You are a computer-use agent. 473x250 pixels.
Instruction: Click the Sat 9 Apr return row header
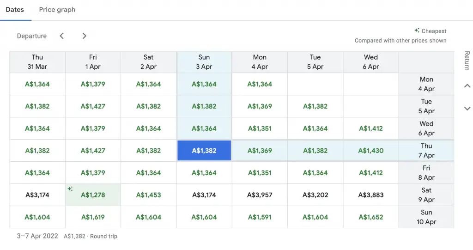click(426, 195)
